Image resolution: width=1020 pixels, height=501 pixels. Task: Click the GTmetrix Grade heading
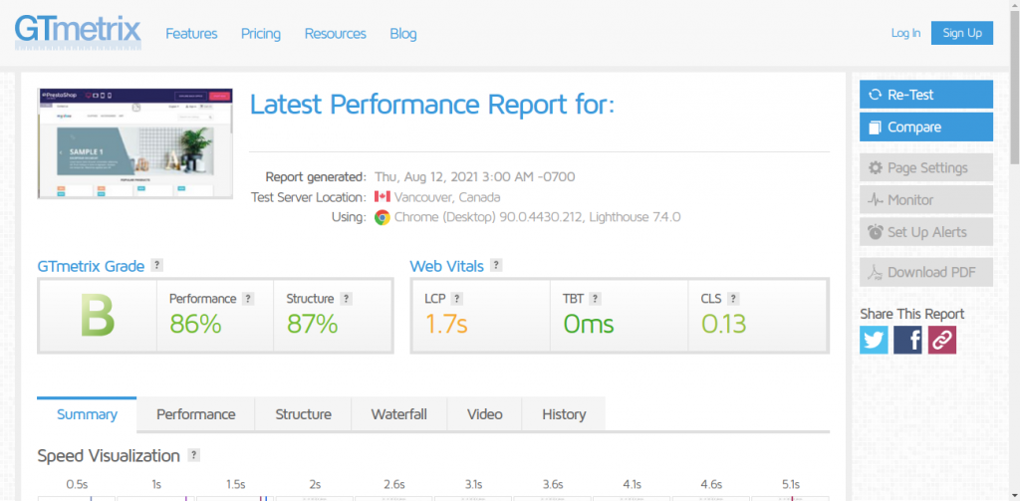[x=91, y=266]
